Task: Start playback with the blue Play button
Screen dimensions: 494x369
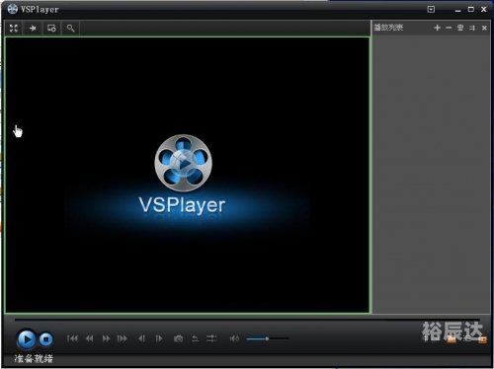Action: (x=27, y=339)
